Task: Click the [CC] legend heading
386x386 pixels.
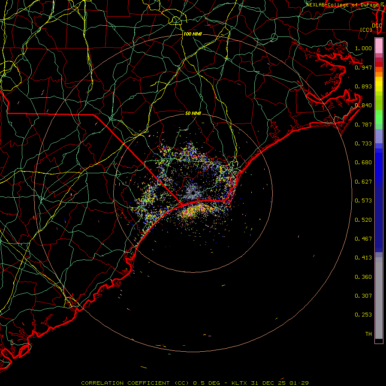Action: pyautogui.click(x=366, y=30)
